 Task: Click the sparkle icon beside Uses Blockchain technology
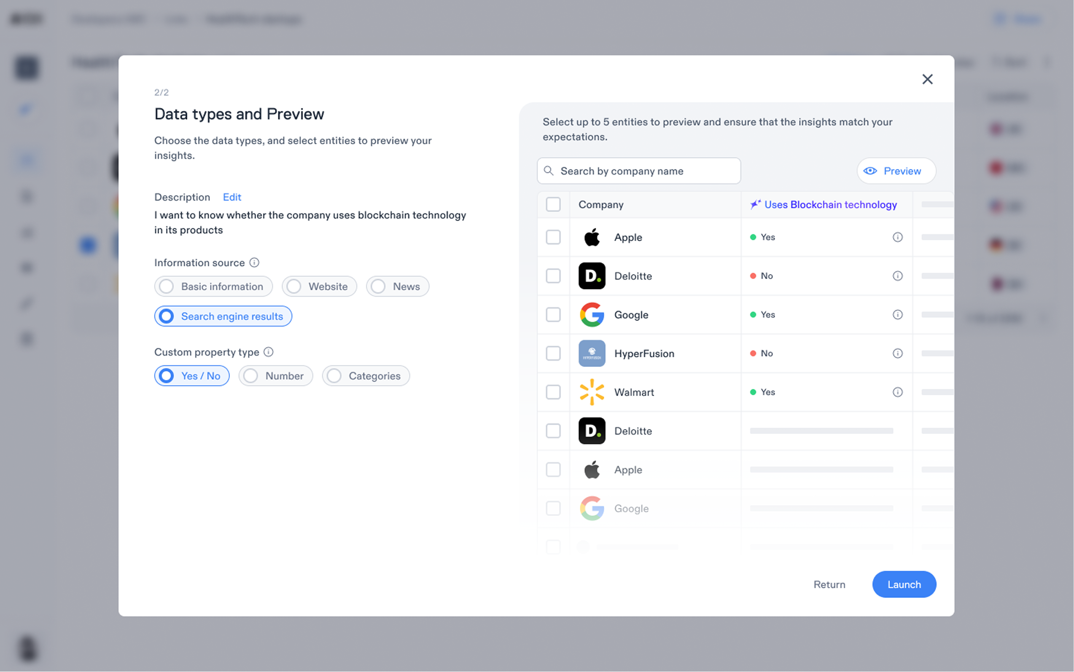(x=755, y=204)
